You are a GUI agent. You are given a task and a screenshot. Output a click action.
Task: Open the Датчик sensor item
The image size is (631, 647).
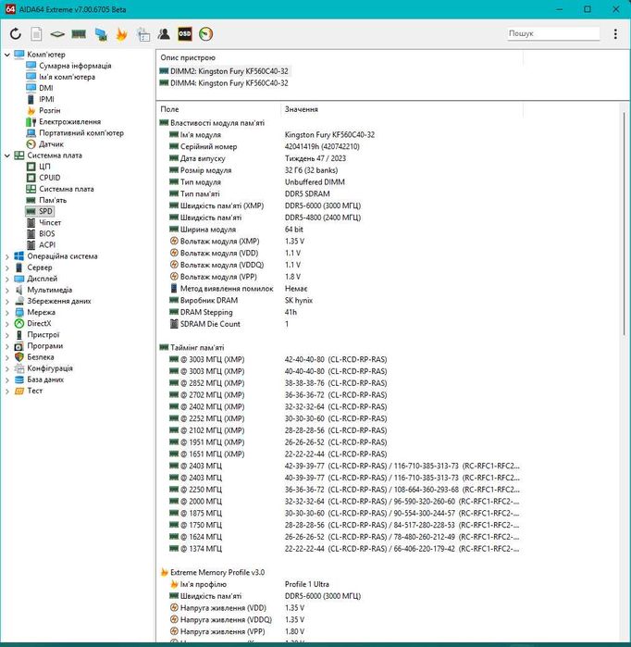click(51, 144)
